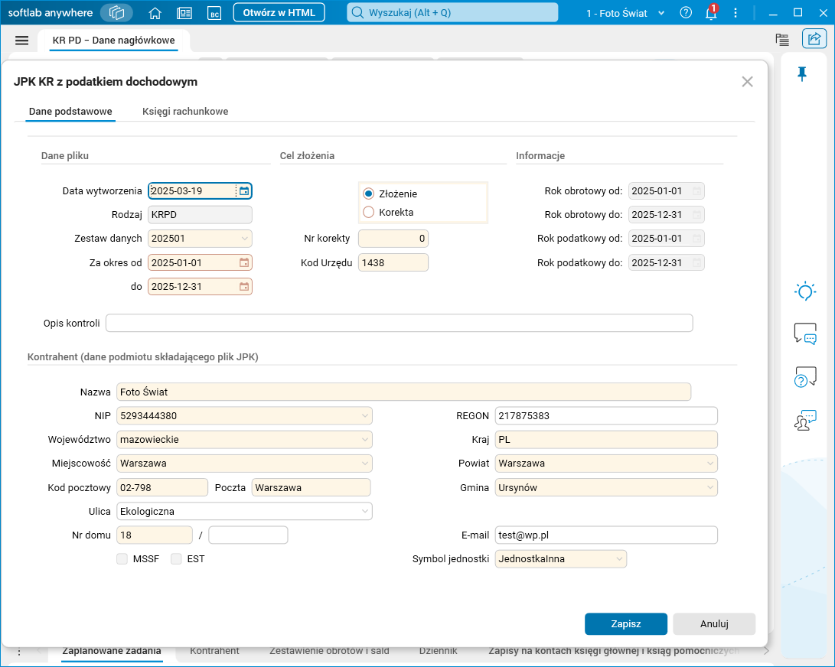Click the empty apartment number field after the slash
The height and width of the screenshot is (667, 835).
[248, 535]
